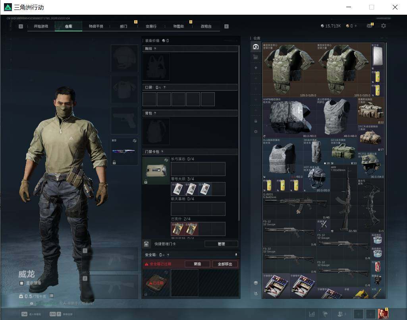Open the 特战干员 tab

(96, 26)
